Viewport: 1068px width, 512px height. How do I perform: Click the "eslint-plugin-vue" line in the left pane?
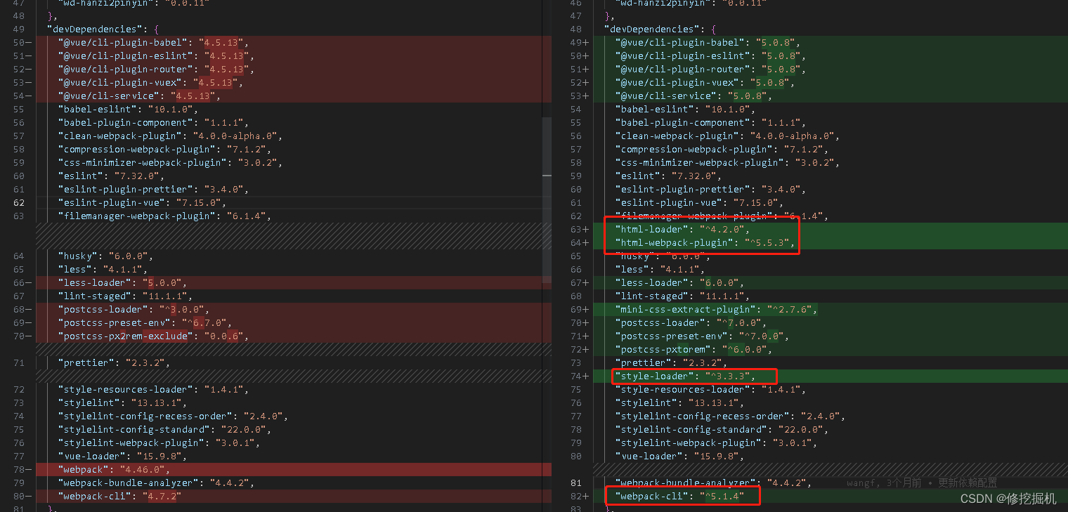point(294,203)
